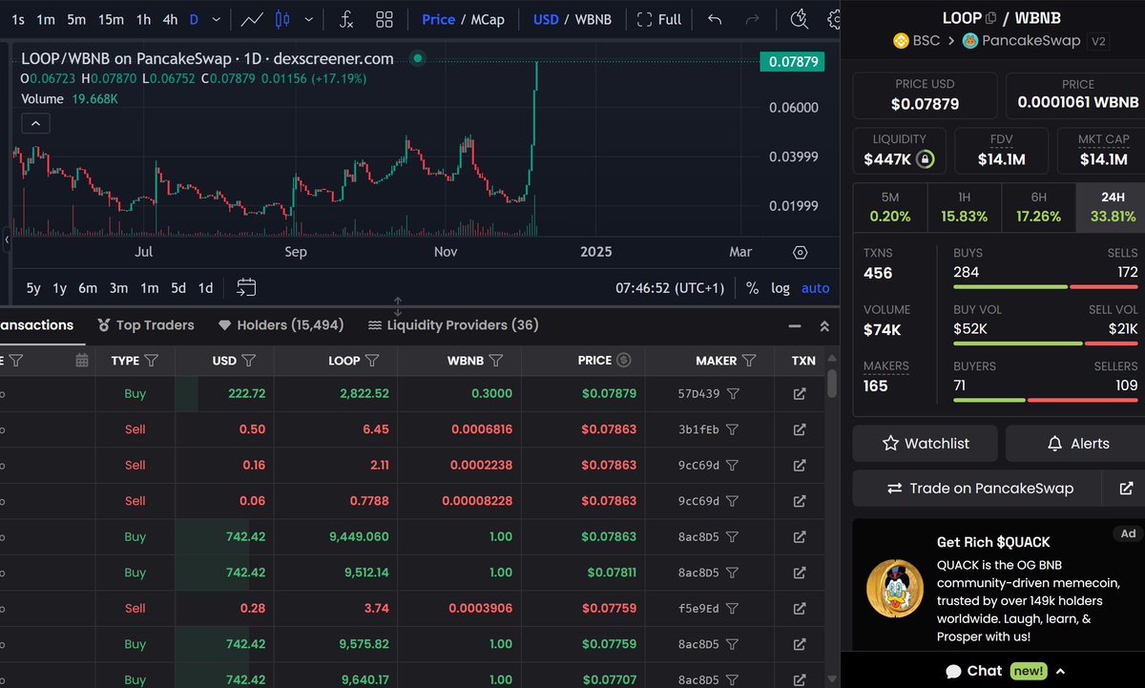Undo the last chart action
The height and width of the screenshot is (688, 1145).
pos(715,19)
